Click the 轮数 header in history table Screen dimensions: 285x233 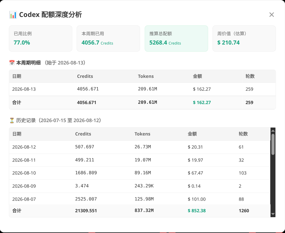click(243, 134)
